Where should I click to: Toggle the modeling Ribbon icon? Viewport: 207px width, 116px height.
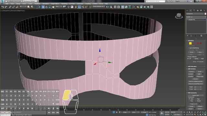click(x=123, y=7)
